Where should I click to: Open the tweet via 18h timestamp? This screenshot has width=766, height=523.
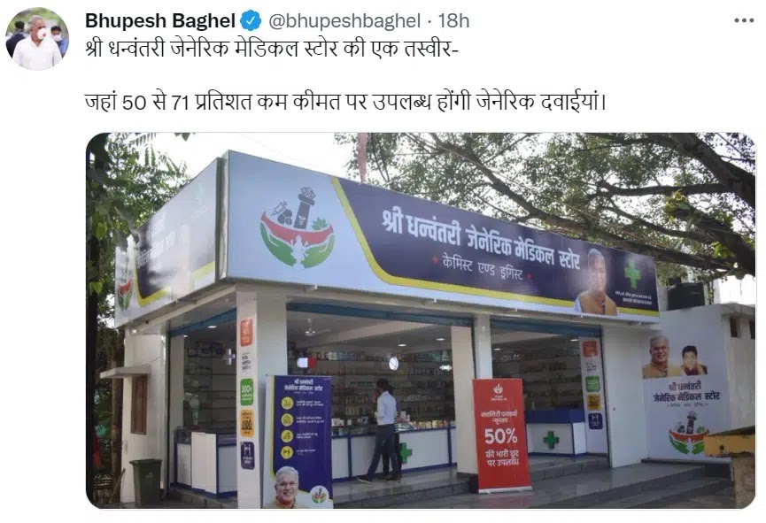pyautogui.click(x=453, y=21)
